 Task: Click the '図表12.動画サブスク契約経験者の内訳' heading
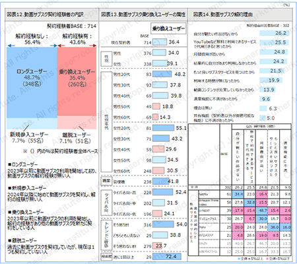click(45, 15)
